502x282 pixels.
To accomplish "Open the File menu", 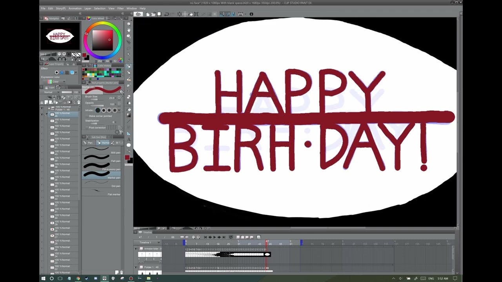I will 43,8.
